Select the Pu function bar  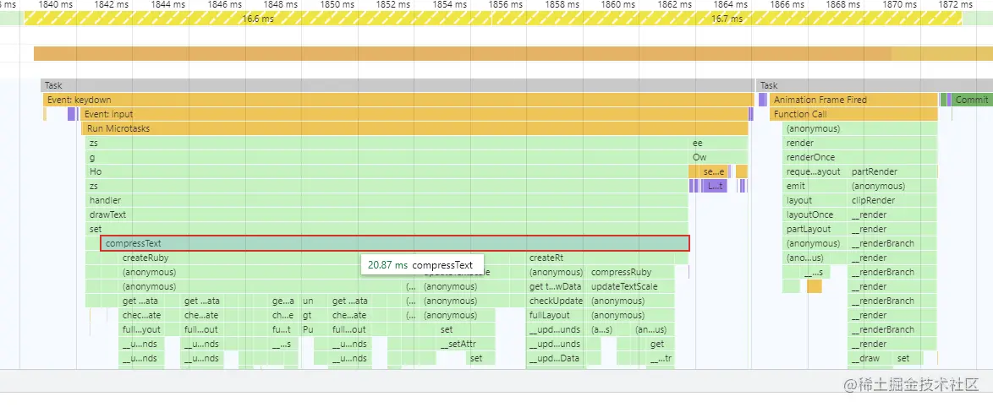[308, 329]
